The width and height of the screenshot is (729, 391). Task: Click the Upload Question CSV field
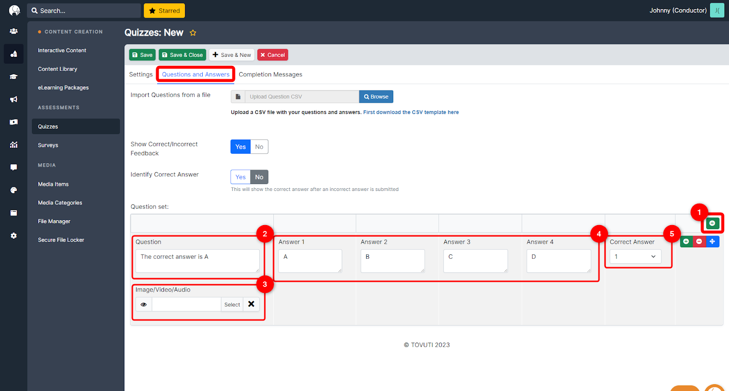pos(302,96)
